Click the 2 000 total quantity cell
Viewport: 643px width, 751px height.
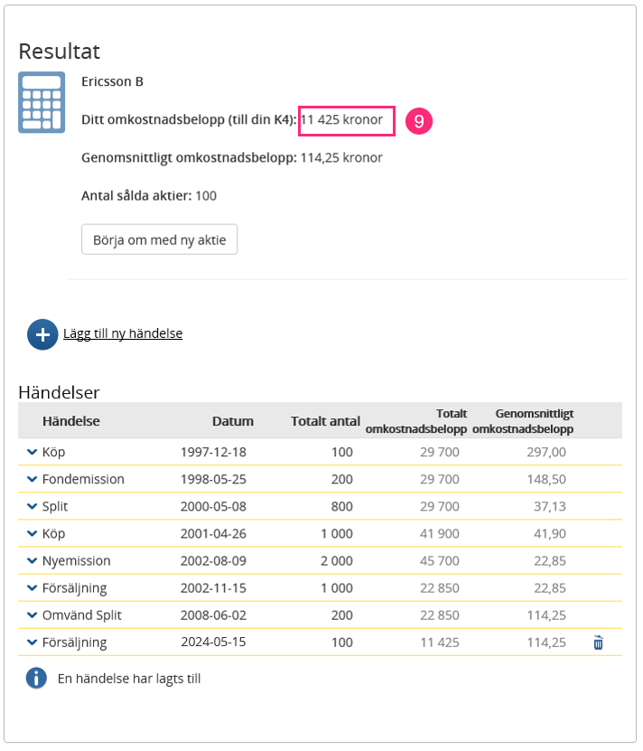(337, 561)
